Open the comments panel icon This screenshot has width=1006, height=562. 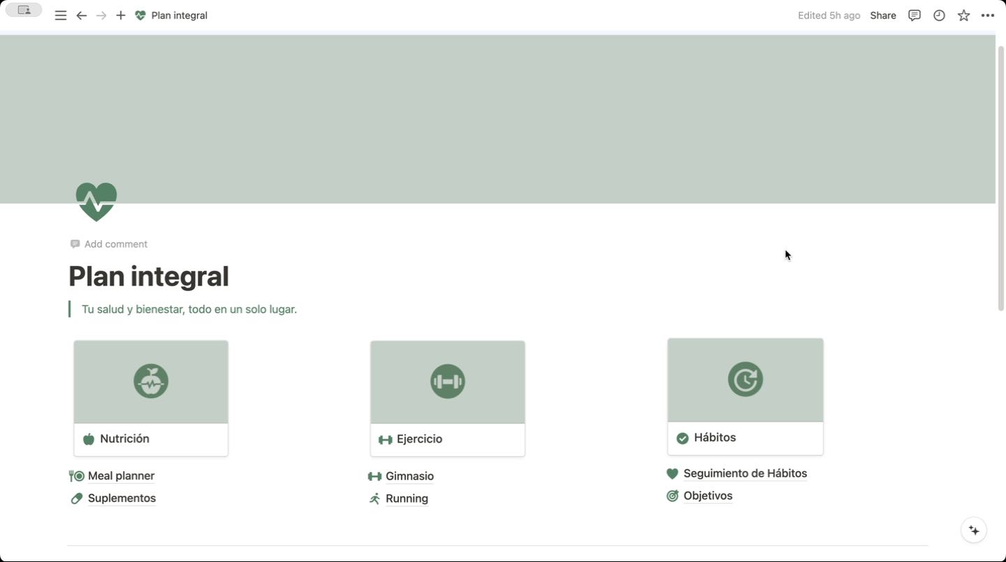coord(914,15)
